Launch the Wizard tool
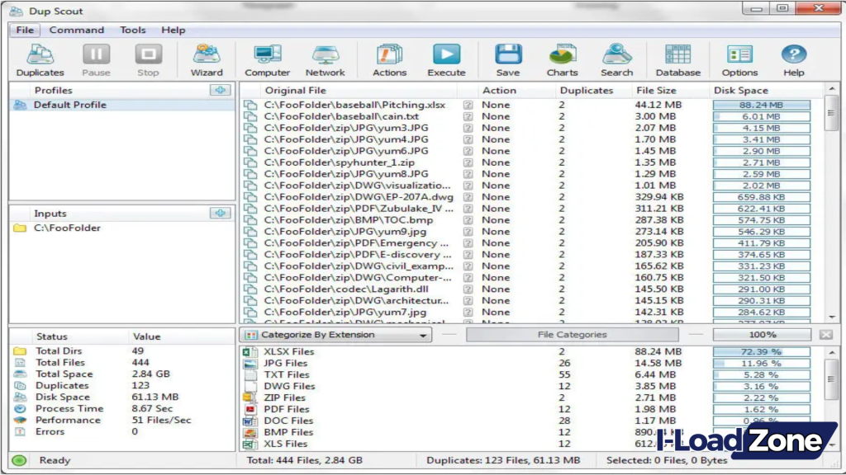846x475 pixels. [206, 59]
